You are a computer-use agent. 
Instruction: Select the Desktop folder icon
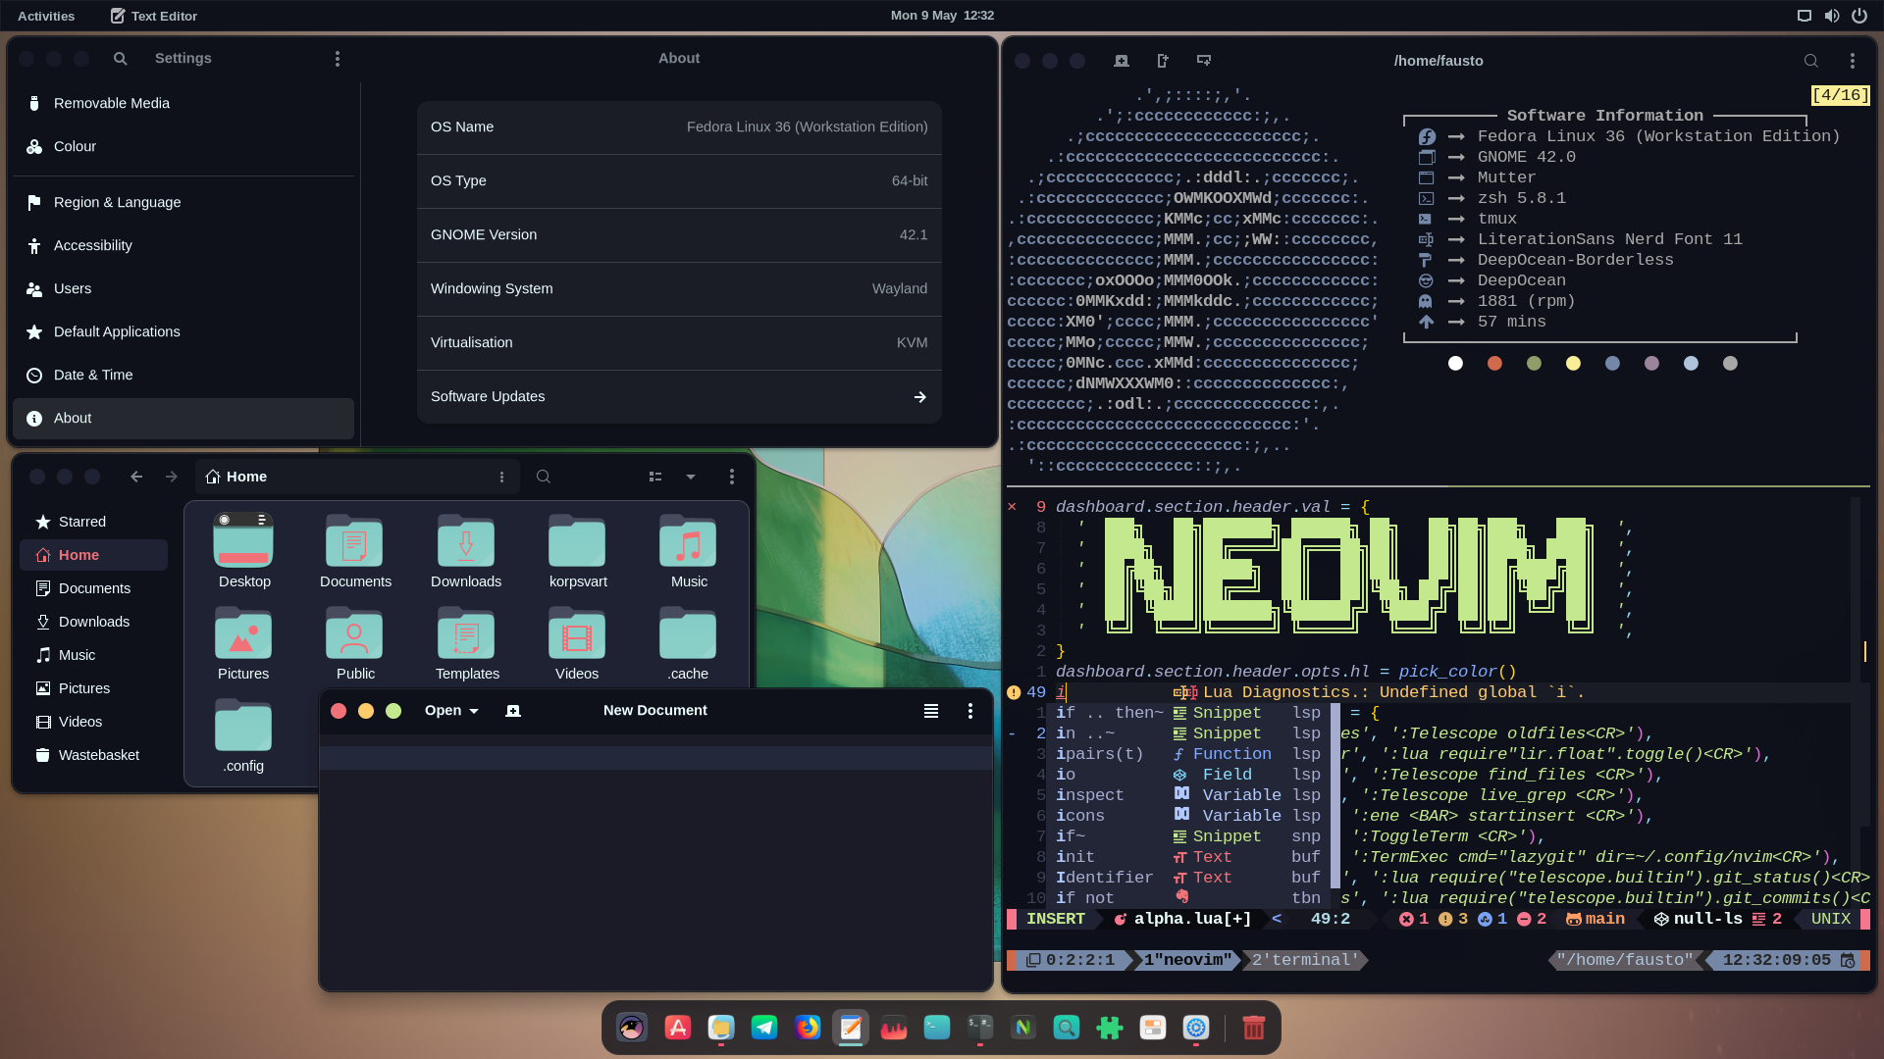coord(243,540)
